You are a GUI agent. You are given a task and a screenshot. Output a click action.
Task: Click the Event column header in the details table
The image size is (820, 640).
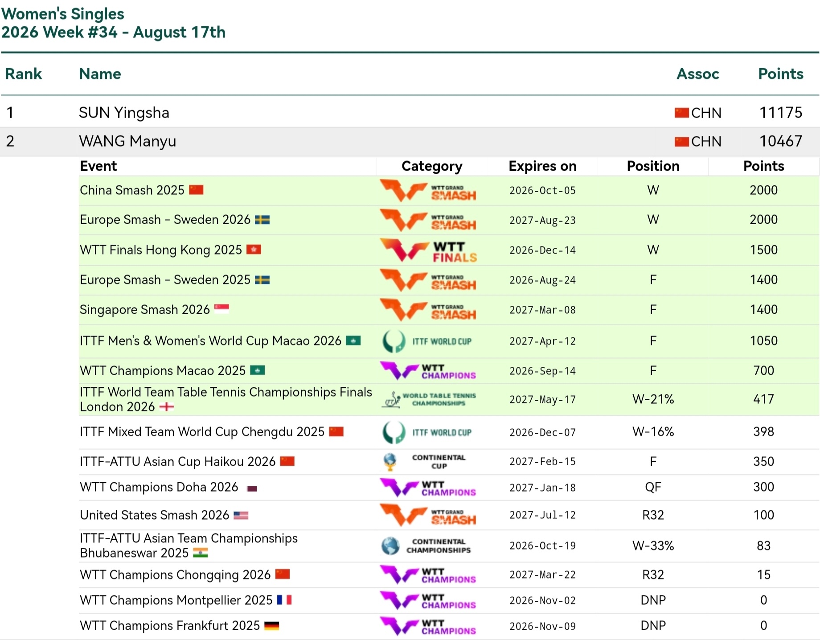click(98, 166)
